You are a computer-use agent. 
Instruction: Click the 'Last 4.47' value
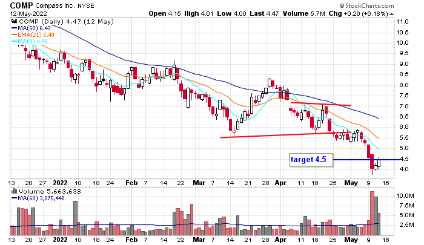264,13
